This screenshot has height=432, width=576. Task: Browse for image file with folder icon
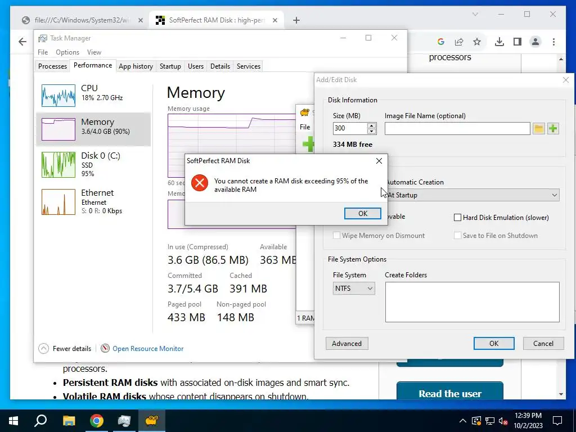(x=538, y=128)
